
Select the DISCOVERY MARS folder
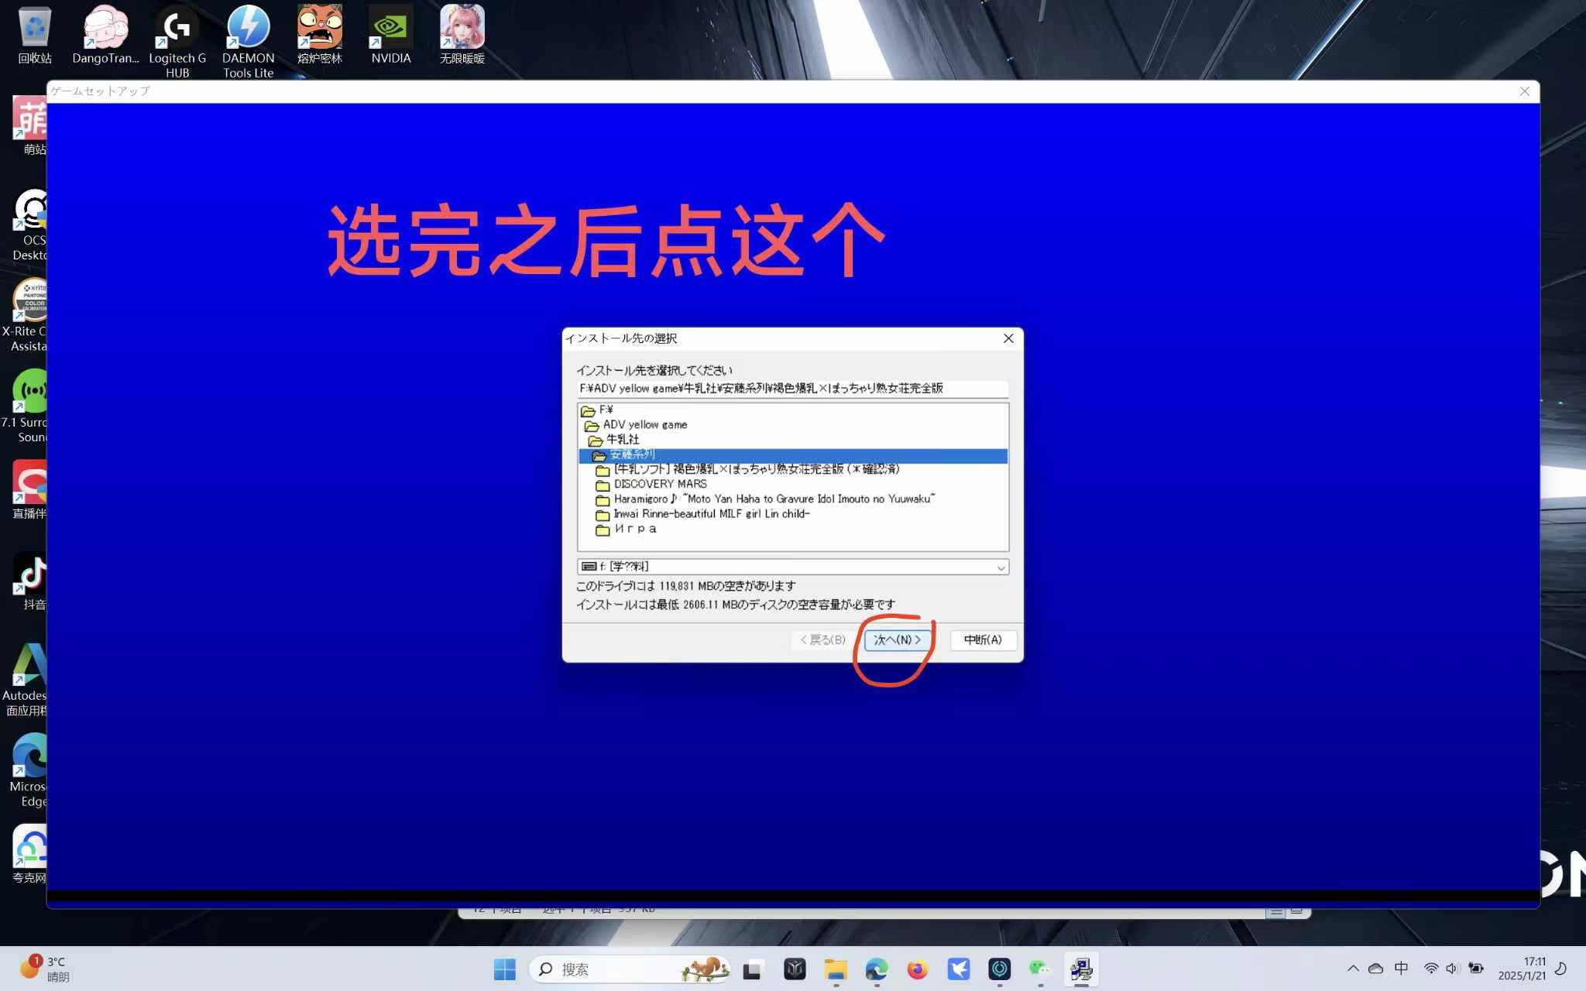(660, 485)
